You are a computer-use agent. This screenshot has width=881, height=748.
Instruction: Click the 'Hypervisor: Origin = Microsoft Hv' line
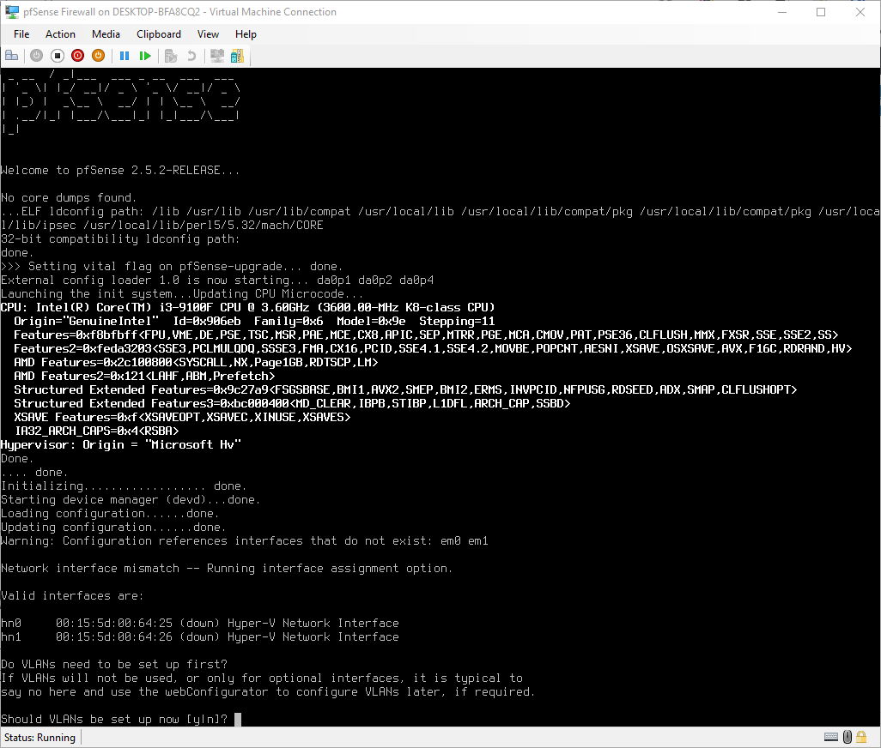(x=121, y=445)
